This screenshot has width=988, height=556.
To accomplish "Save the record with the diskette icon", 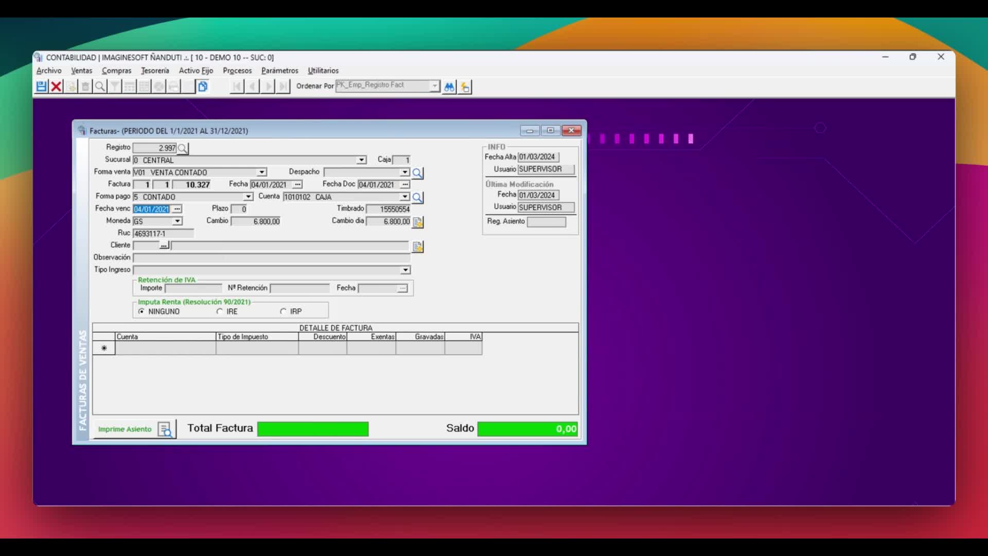I will point(41,86).
